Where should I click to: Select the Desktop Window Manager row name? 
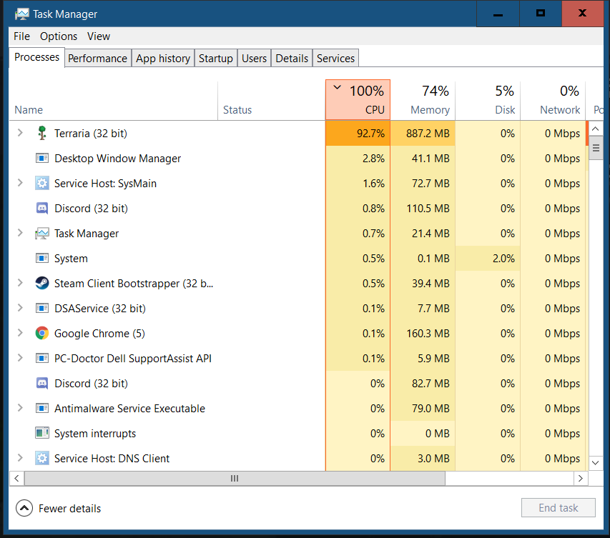pos(117,158)
